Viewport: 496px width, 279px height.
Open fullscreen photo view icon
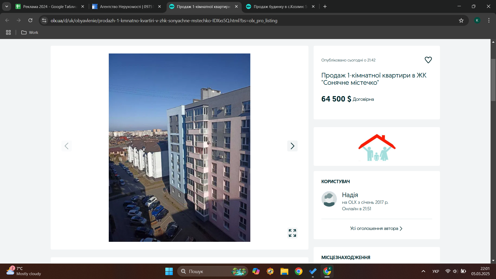tap(292, 233)
